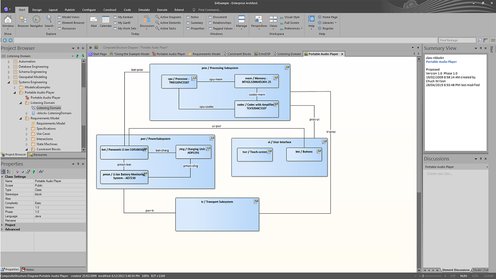Click composite icon on pwr PowerSubsystem block
The image size is (496, 279).
click(x=211, y=138)
